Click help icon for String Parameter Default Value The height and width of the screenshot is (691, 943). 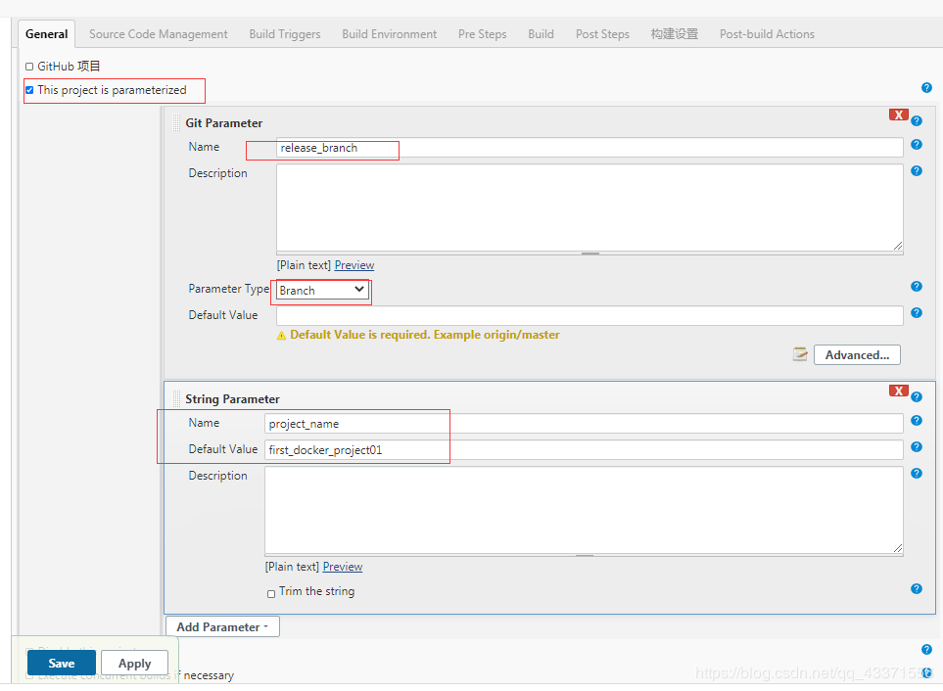coord(916,447)
